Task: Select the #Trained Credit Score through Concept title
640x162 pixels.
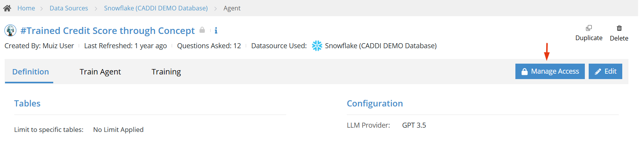Action: tap(108, 30)
